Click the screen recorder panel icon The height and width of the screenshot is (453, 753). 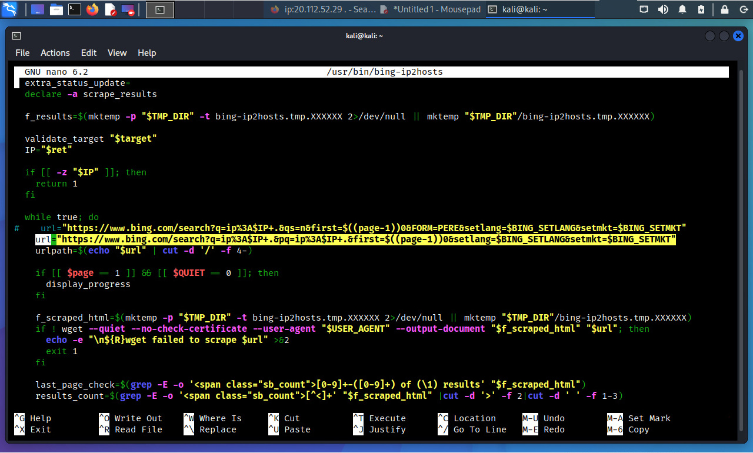click(x=128, y=9)
